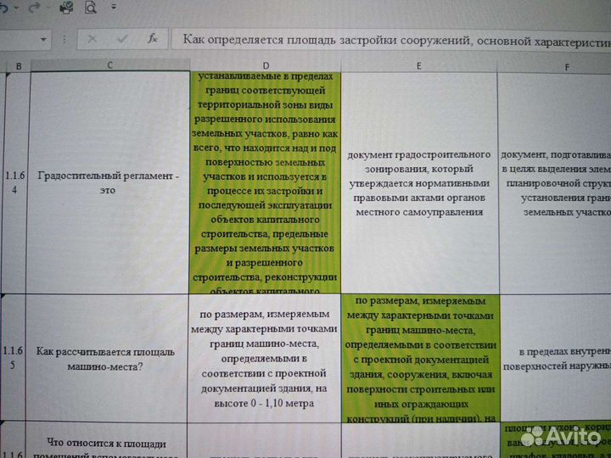Click the Insert Function fx icon
Image resolution: width=611 pixels, height=458 pixels.
click(153, 38)
